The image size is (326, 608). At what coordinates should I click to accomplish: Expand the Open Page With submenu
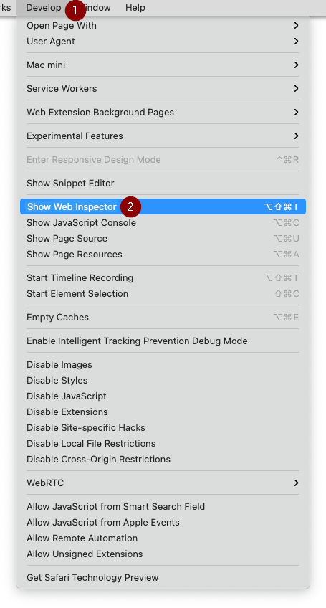click(163, 26)
